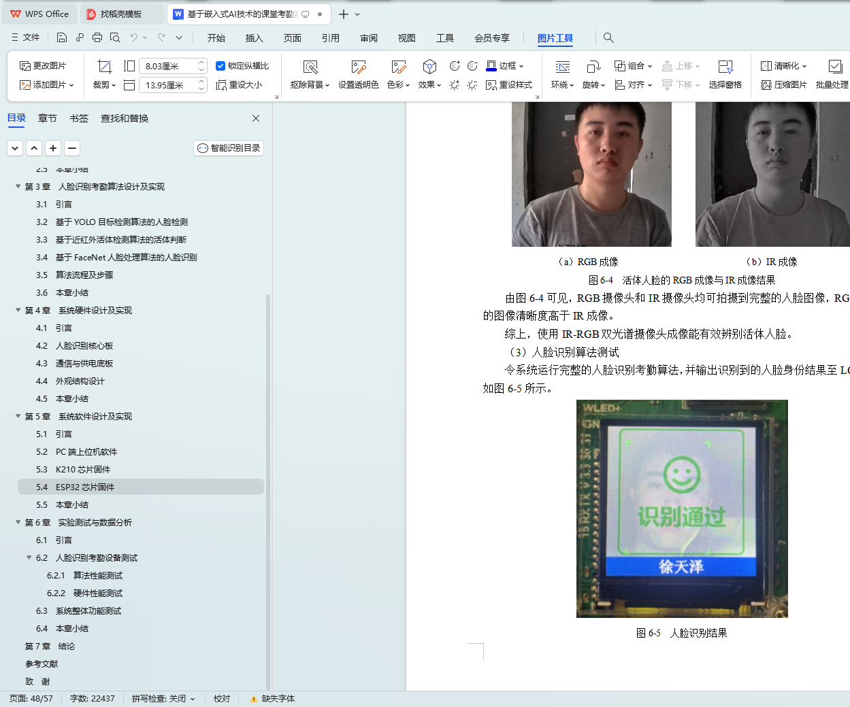The image size is (850, 707).
Task: Increase height spinner up arrow
Action: pyautogui.click(x=201, y=63)
